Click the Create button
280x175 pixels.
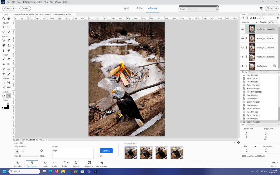tap(25, 8)
